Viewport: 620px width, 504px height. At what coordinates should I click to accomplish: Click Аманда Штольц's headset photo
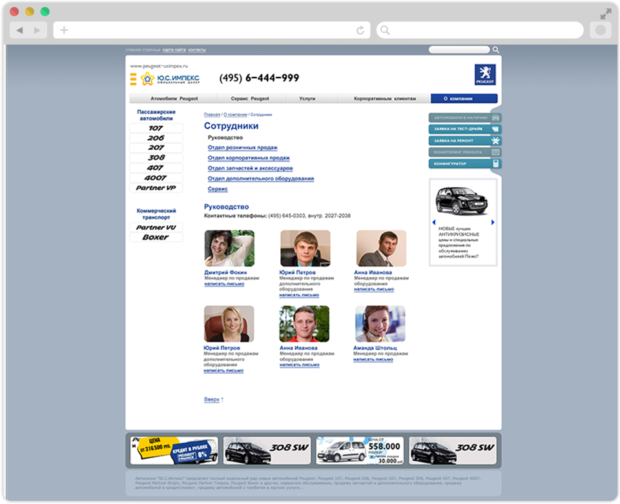pyautogui.click(x=380, y=324)
